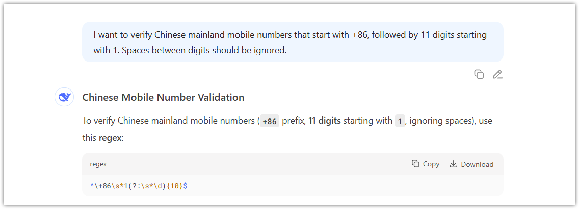579x209 pixels.
Task: Click the first \s* token after +86
Action: 116,186
